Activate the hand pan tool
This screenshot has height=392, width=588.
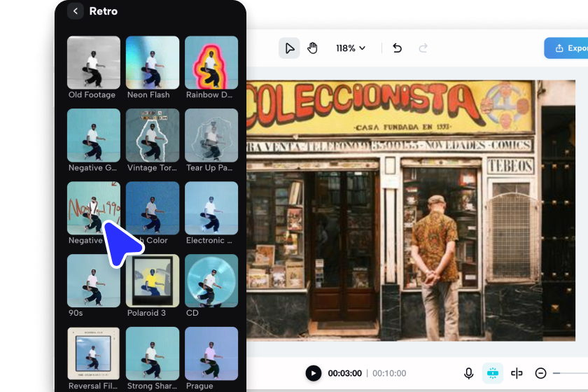(312, 48)
